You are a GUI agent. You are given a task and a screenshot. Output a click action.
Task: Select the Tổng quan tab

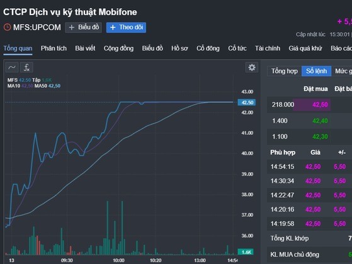[18, 49]
